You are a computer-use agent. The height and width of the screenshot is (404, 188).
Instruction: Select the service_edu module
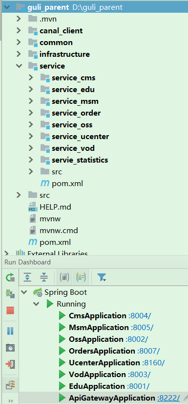tap(73, 90)
